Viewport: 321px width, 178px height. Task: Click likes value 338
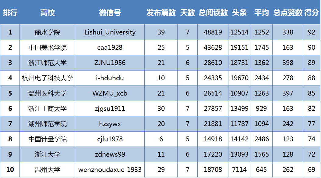pos(288,32)
